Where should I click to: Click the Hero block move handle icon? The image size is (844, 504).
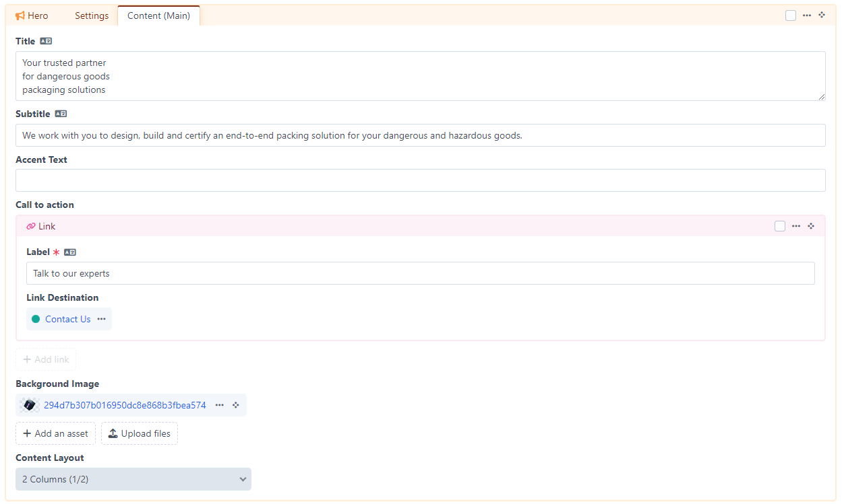(822, 15)
